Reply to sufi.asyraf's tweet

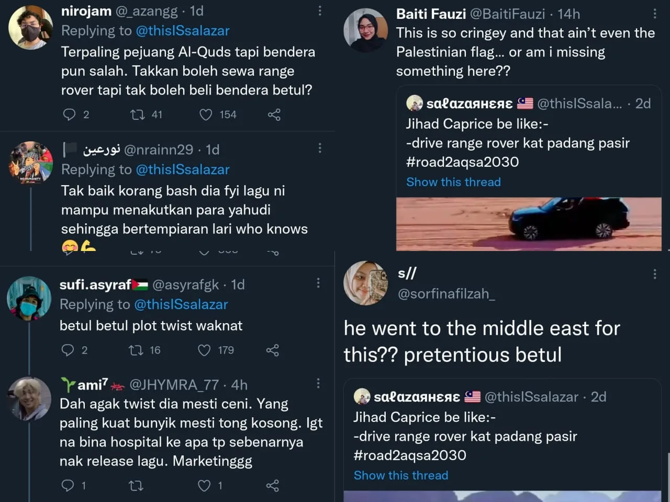point(68,350)
